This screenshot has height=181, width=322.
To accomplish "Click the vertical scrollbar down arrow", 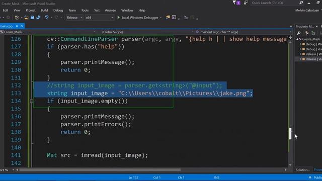I will [290, 165].
